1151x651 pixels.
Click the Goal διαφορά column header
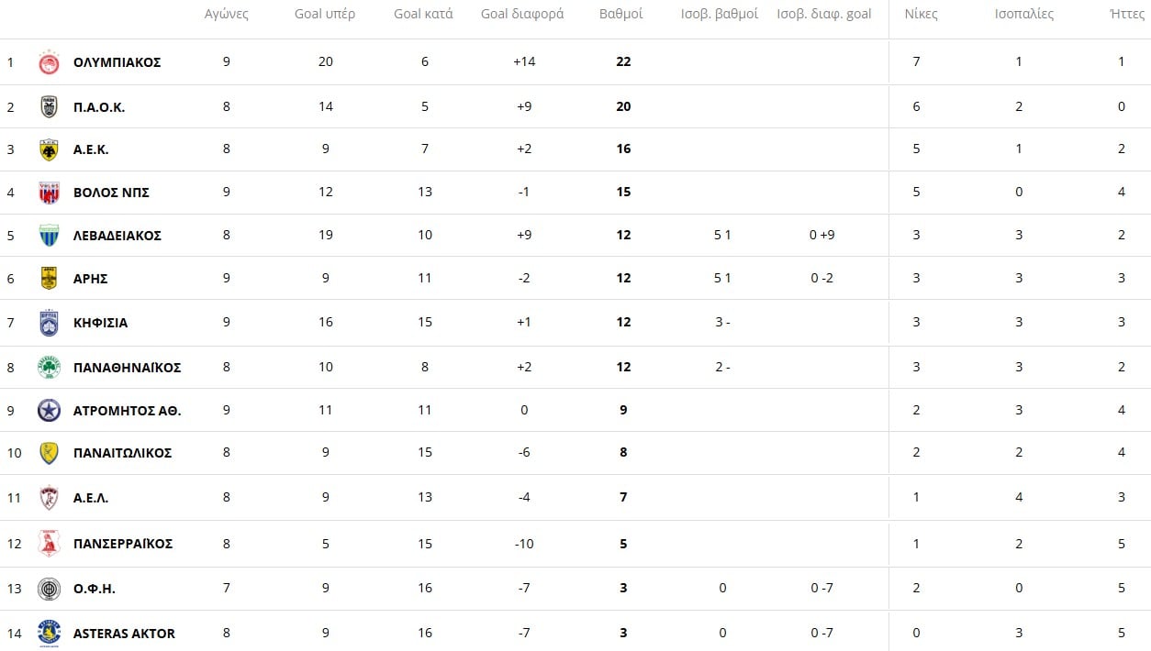click(522, 14)
